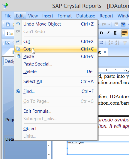The width and height of the screenshot is (129, 159).
Task: Select the Page Header section label
Action: (10, 120)
